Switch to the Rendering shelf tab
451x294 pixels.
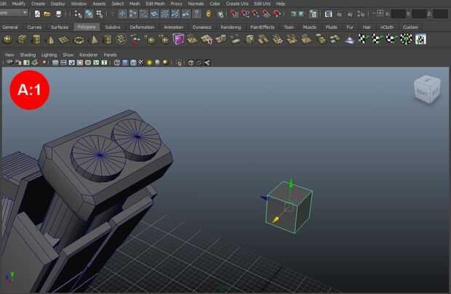pos(231,27)
